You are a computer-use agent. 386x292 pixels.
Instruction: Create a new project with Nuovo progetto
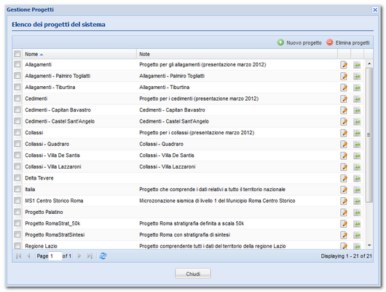pyautogui.click(x=299, y=42)
